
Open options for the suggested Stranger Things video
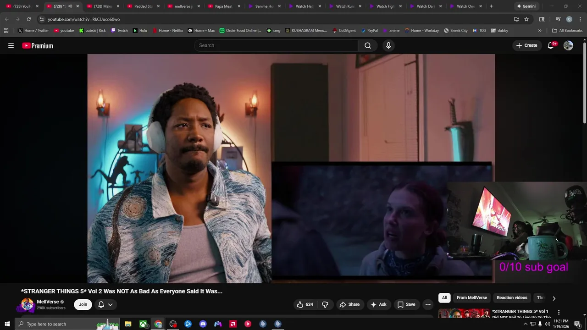(x=559, y=312)
